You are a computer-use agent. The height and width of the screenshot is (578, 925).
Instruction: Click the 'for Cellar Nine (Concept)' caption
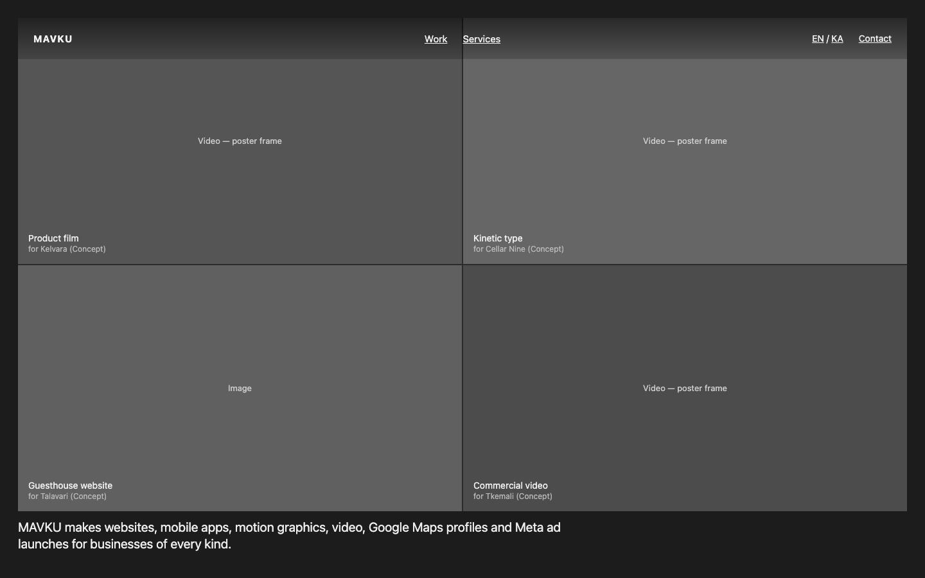point(518,249)
